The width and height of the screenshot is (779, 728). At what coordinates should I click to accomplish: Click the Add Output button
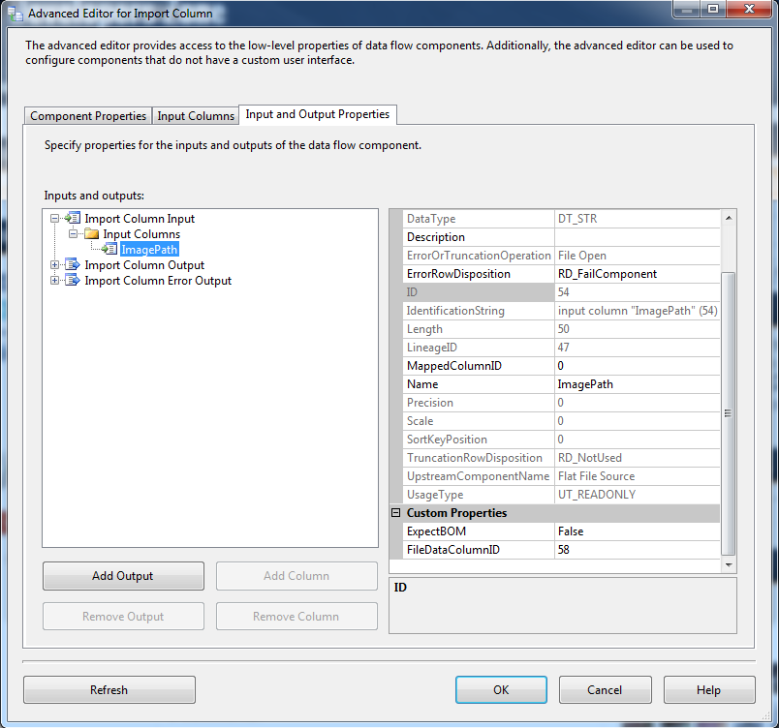pyautogui.click(x=122, y=575)
